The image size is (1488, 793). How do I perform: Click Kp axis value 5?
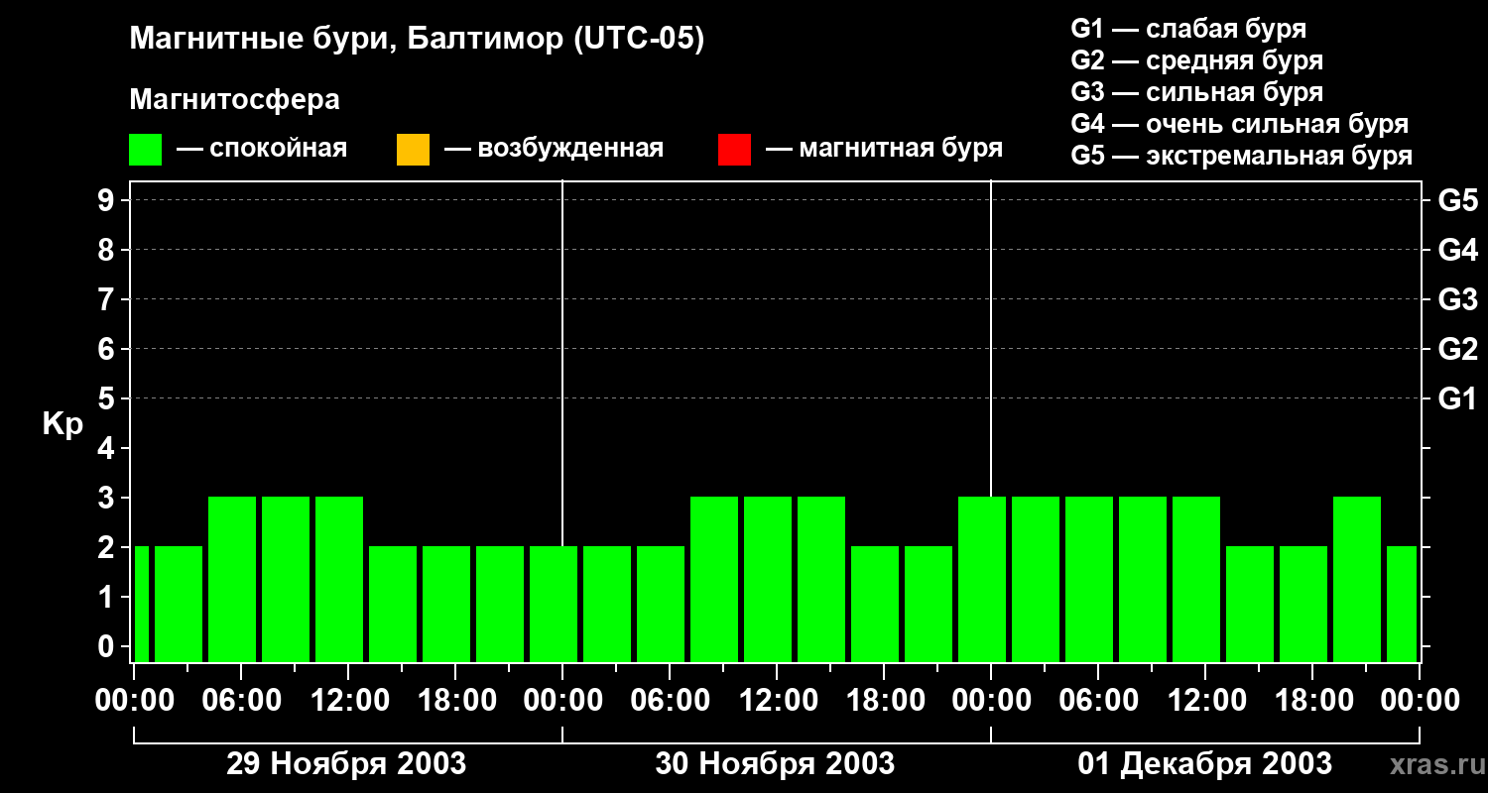tap(107, 398)
